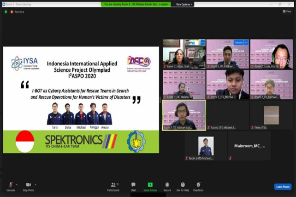The image size is (296, 197).
Task: Click the name 'Taris' on slide
Action: (x=55, y=127)
